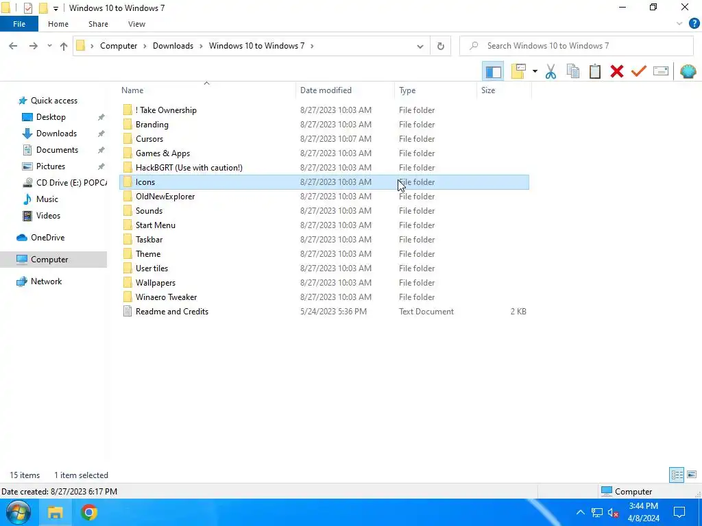Select the OldNewExplorer folder

pyautogui.click(x=324, y=197)
